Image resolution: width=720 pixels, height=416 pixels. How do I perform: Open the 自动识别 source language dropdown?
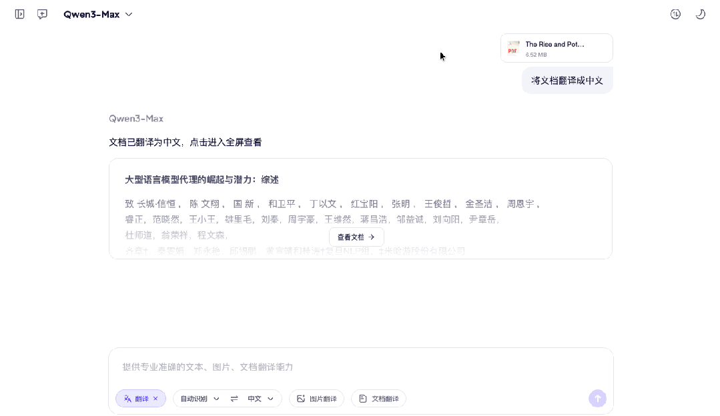198,398
